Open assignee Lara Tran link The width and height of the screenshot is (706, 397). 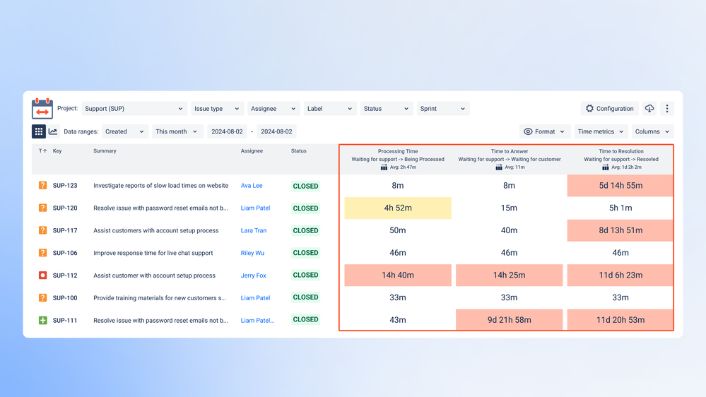coord(254,230)
